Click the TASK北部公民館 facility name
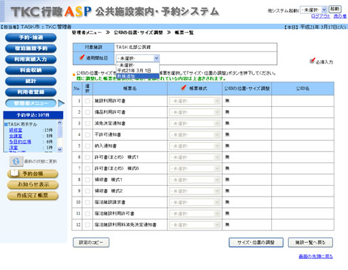Image resolution: width=348 pixels, height=270 pixels. click(133, 47)
